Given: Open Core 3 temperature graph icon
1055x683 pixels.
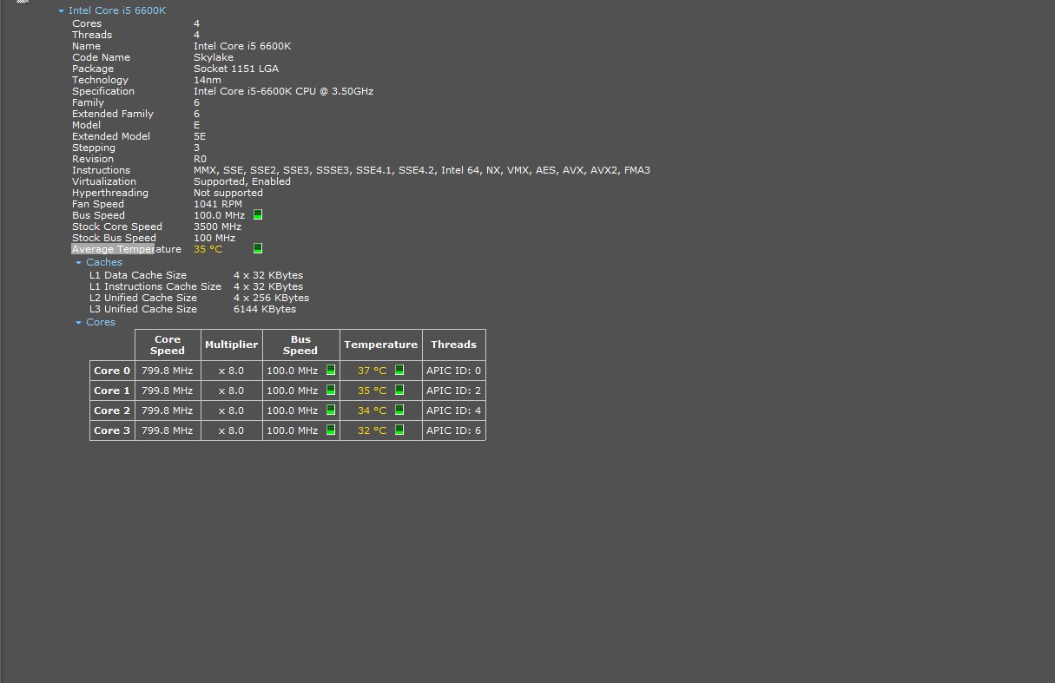Looking at the screenshot, I should click(399, 430).
